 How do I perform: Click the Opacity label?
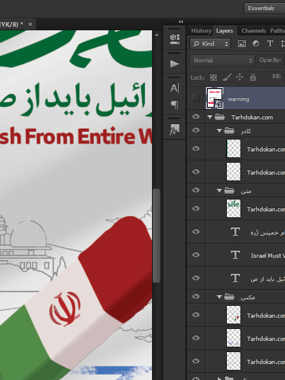[x=270, y=60]
